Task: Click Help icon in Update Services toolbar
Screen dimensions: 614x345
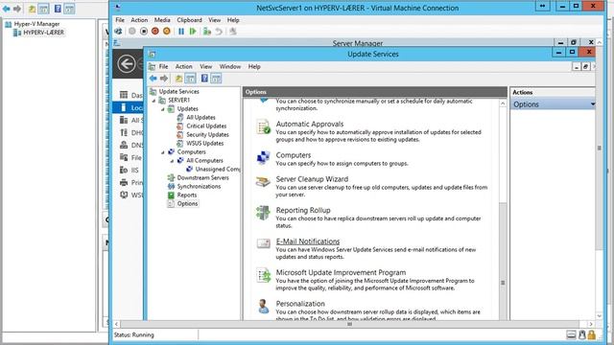Action: 204,79
